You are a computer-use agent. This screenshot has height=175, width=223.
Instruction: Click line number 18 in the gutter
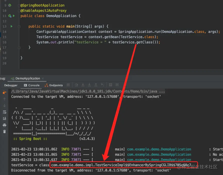[4, 53]
